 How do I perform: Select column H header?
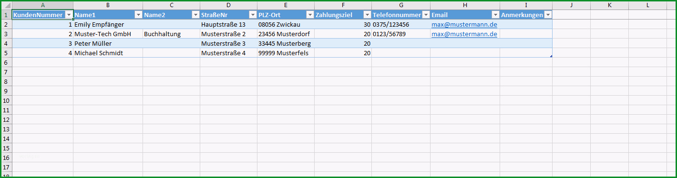(x=465, y=5)
